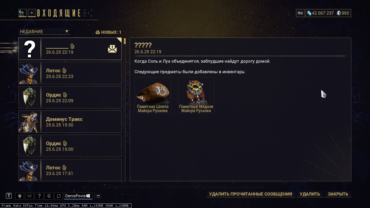This screenshot has height=208, width=370.
Task: Click the platinum currency icon
Action: [339, 13]
